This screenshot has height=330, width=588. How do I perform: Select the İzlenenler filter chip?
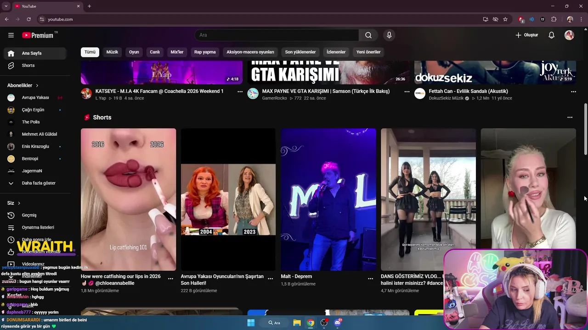336,52
